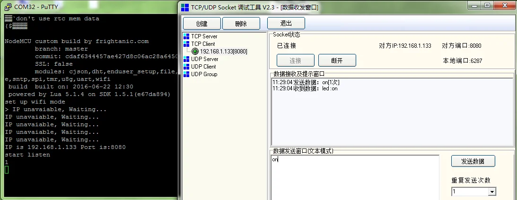Click the green cursor in the PuTTY terminal
The image size is (517, 200).
tap(7, 170)
